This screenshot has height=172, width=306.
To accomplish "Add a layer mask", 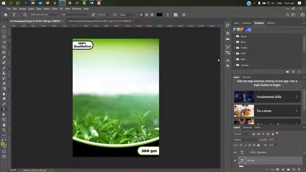I will click(277, 170).
